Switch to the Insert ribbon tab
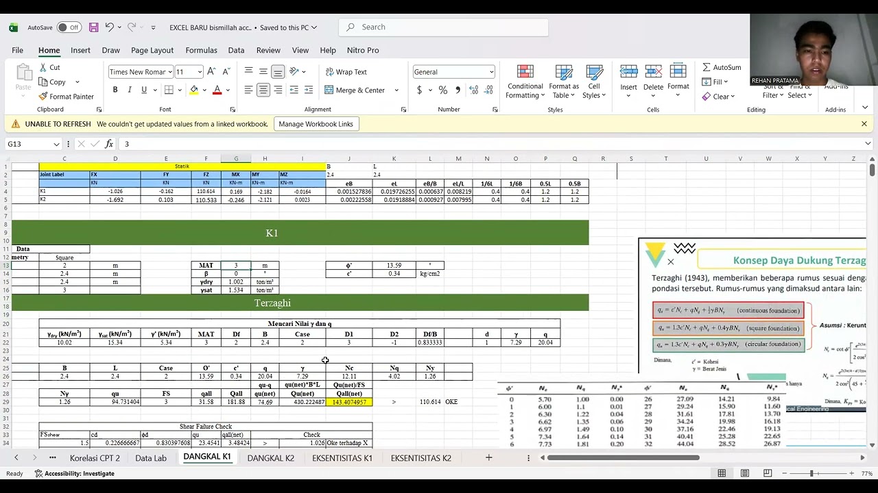This screenshot has height=493, width=878. click(80, 50)
